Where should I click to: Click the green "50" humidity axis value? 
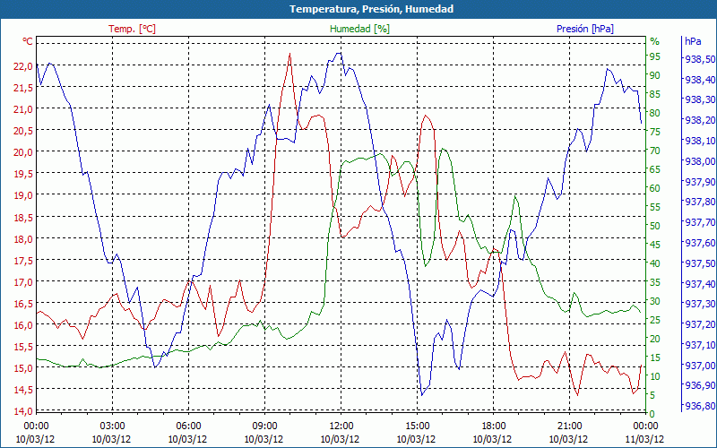(x=655, y=226)
